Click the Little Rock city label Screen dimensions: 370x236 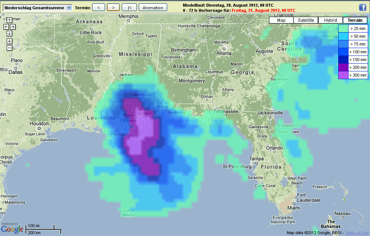[91, 33]
